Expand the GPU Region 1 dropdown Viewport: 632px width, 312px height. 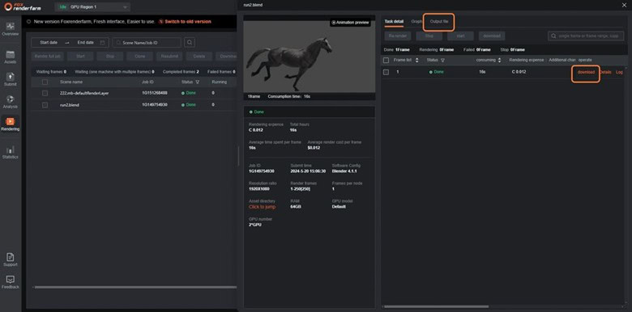(x=92, y=7)
